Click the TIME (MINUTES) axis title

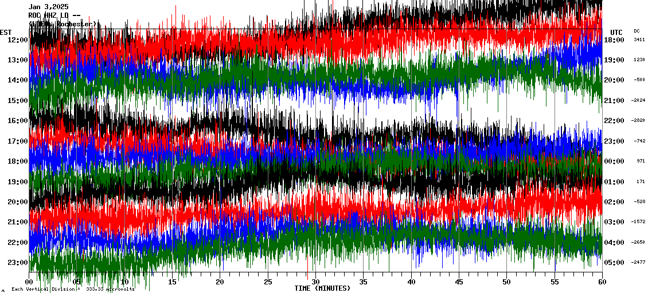(x=322, y=288)
